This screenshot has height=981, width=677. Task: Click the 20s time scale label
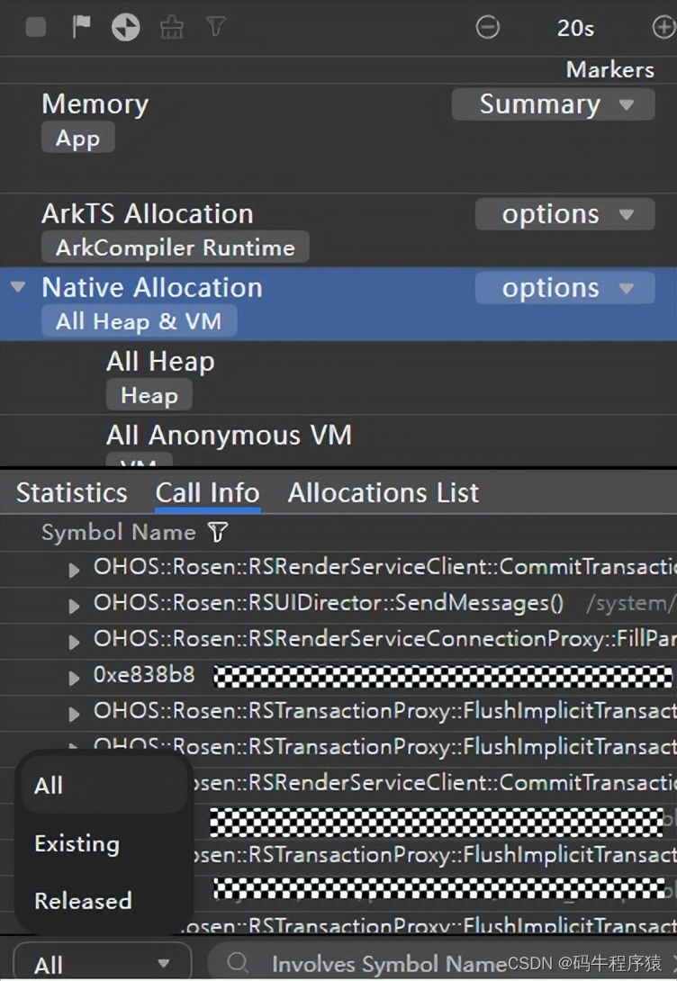click(x=575, y=28)
